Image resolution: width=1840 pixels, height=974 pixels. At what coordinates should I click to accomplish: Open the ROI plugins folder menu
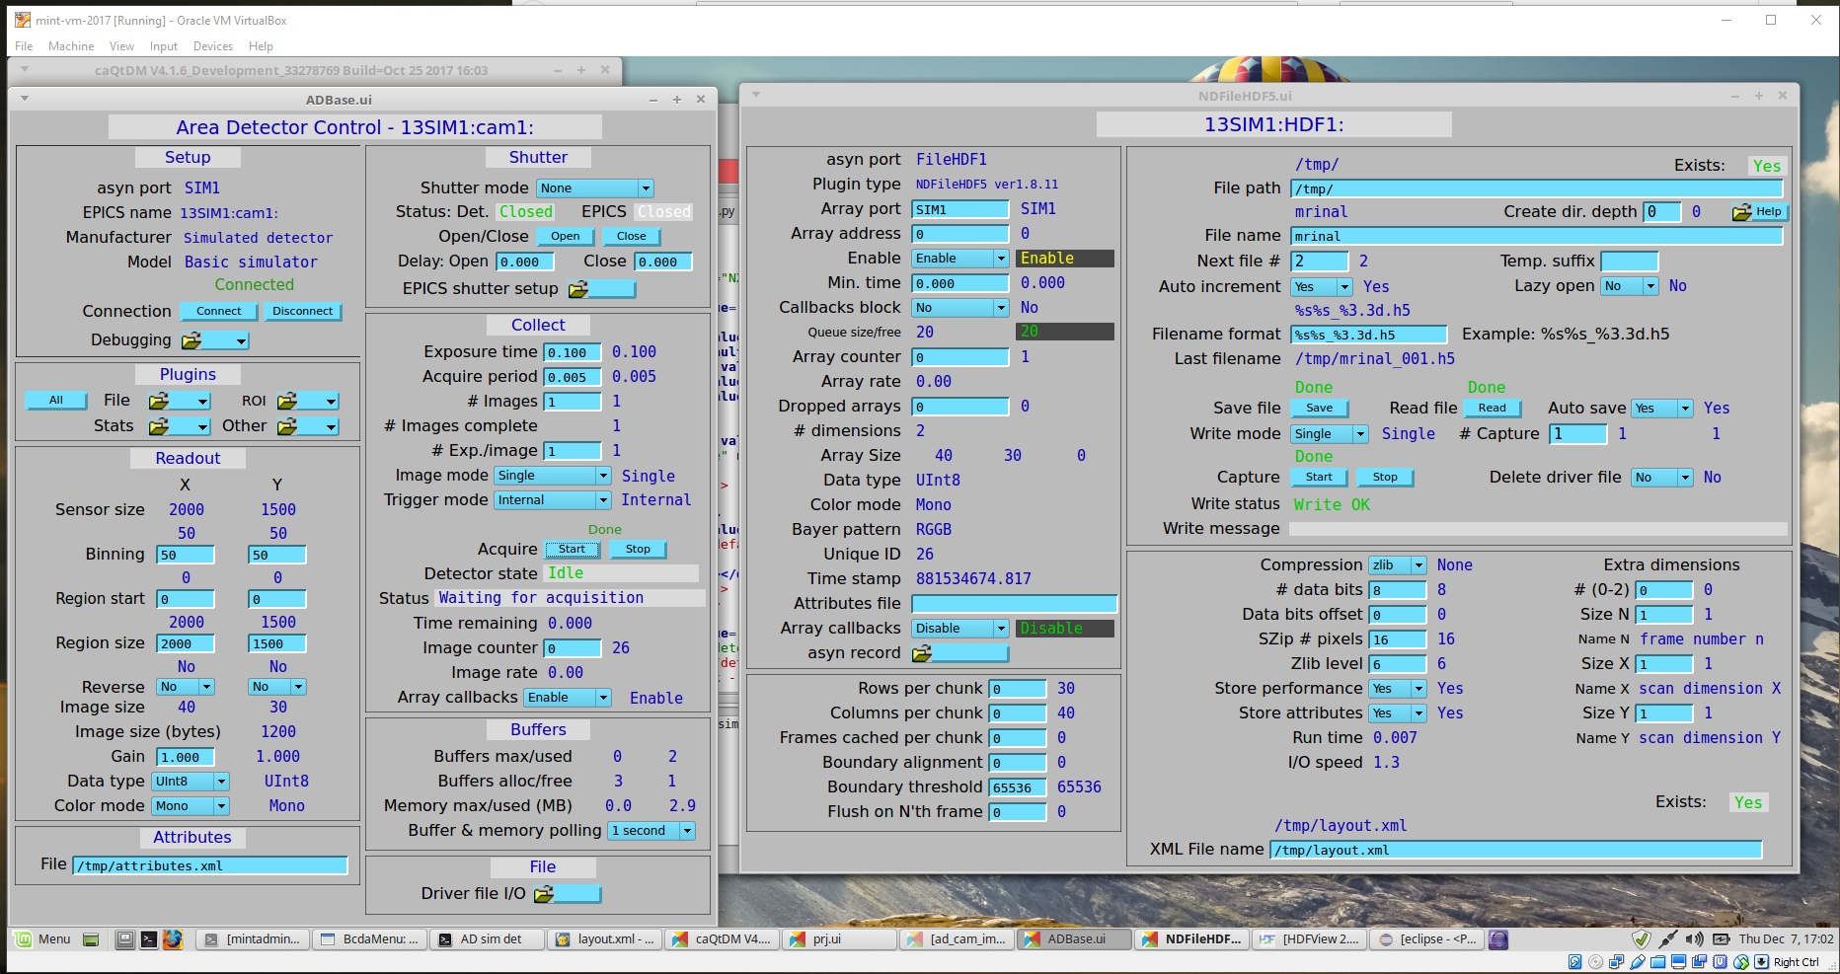[307, 401]
